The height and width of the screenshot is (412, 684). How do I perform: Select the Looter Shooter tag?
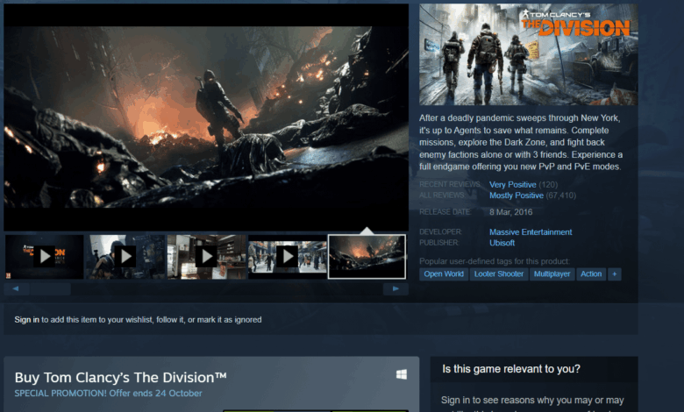pyautogui.click(x=499, y=273)
